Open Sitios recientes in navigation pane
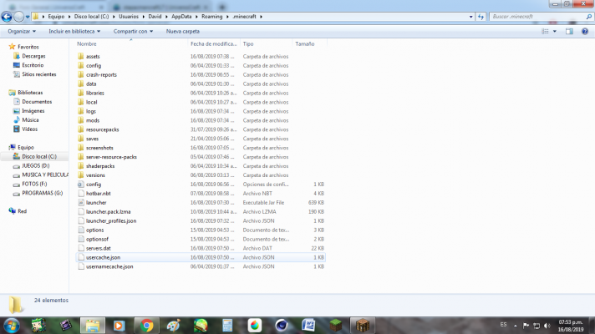Image resolution: width=595 pixels, height=334 pixels. [38, 74]
